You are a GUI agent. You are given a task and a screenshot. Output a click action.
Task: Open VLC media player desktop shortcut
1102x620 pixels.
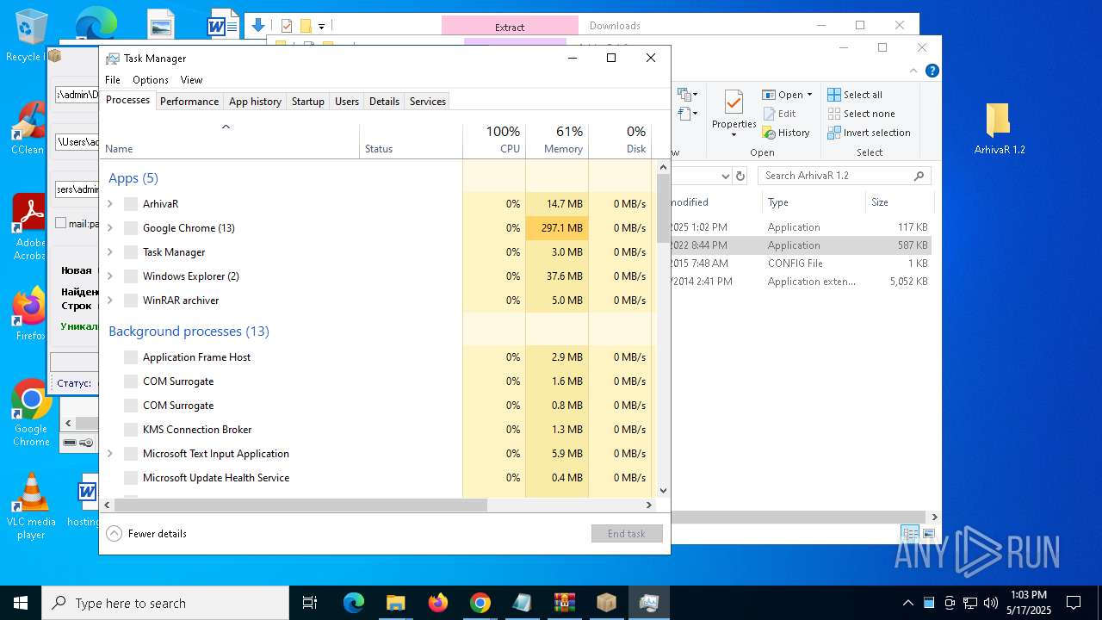[31, 506]
